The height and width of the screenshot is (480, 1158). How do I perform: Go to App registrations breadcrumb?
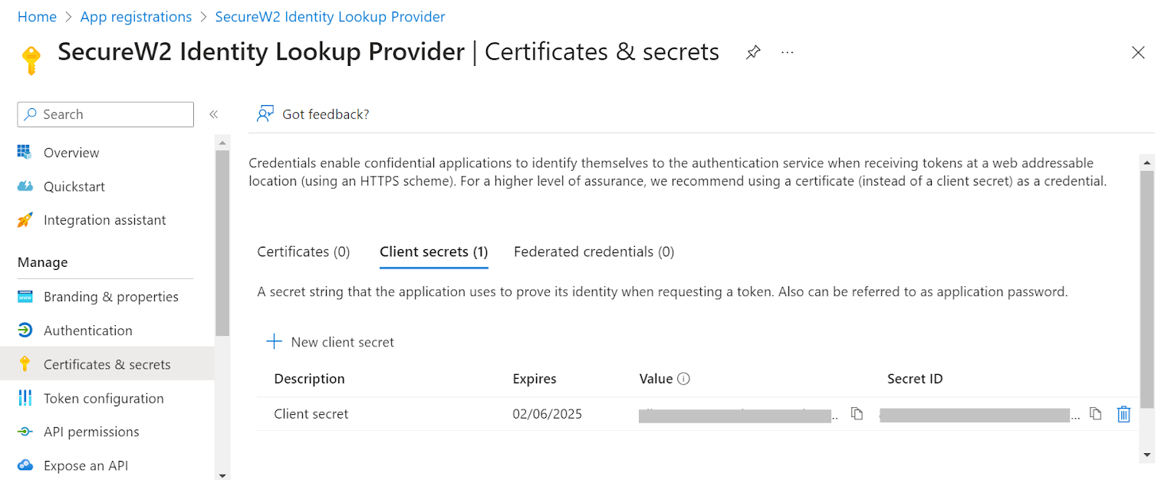[136, 17]
